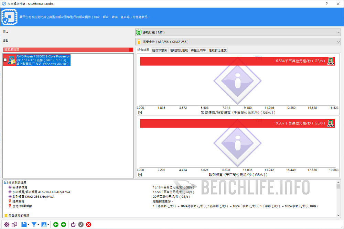Open the save icon's dropdown arrow
This screenshot has width=344, height=229.
[28, 225]
